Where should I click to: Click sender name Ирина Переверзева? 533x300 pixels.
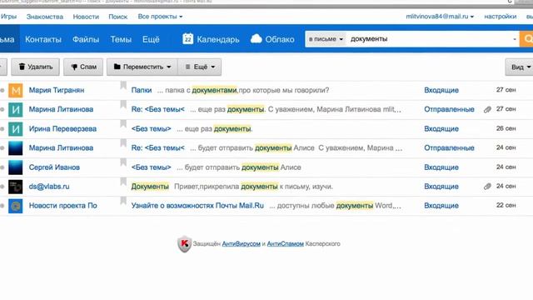[62, 129]
